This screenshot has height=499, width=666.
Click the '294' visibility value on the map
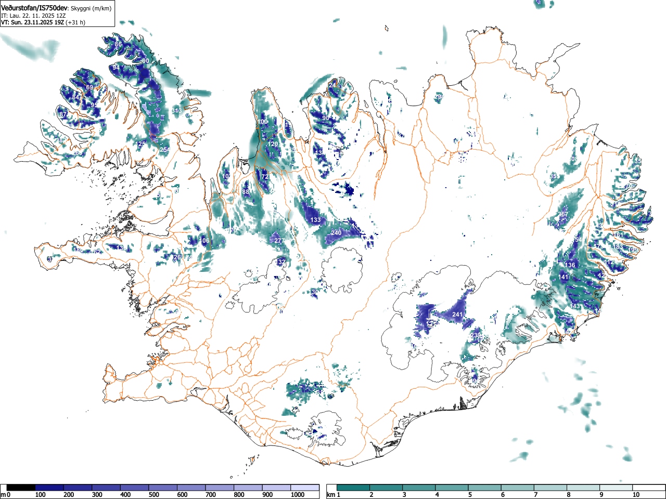coord(439,97)
